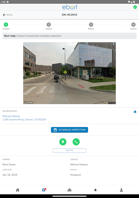Open the street view property photo
The image size is (139, 198).
click(69, 73)
